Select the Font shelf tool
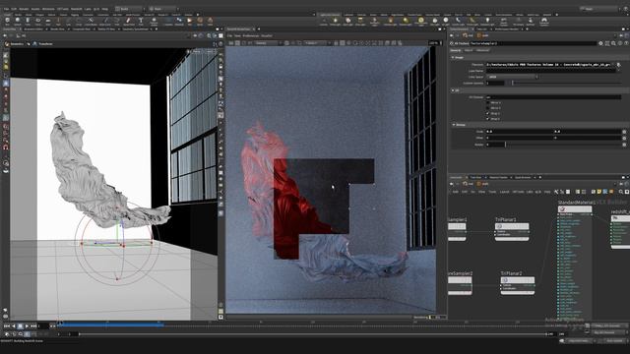This screenshot has height=354, width=630. click(141, 21)
